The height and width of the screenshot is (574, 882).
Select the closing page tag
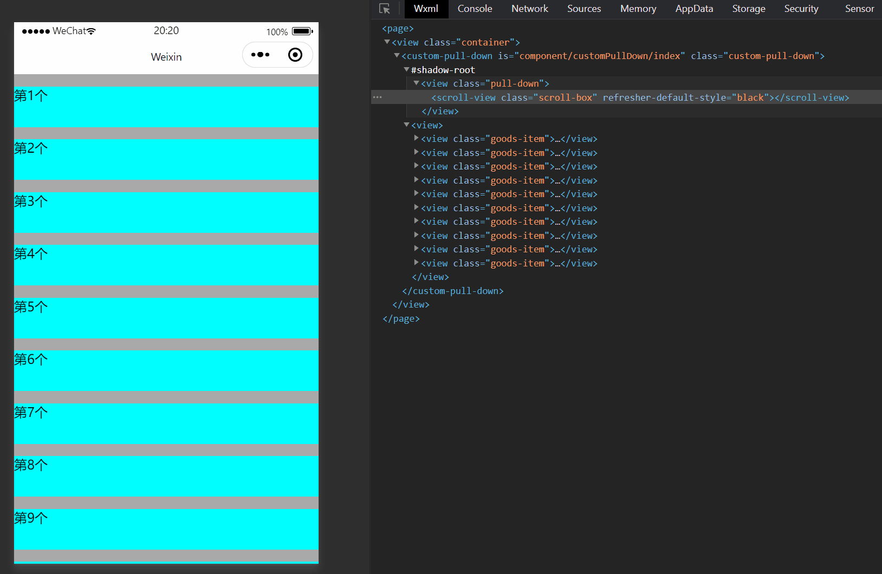coord(401,318)
